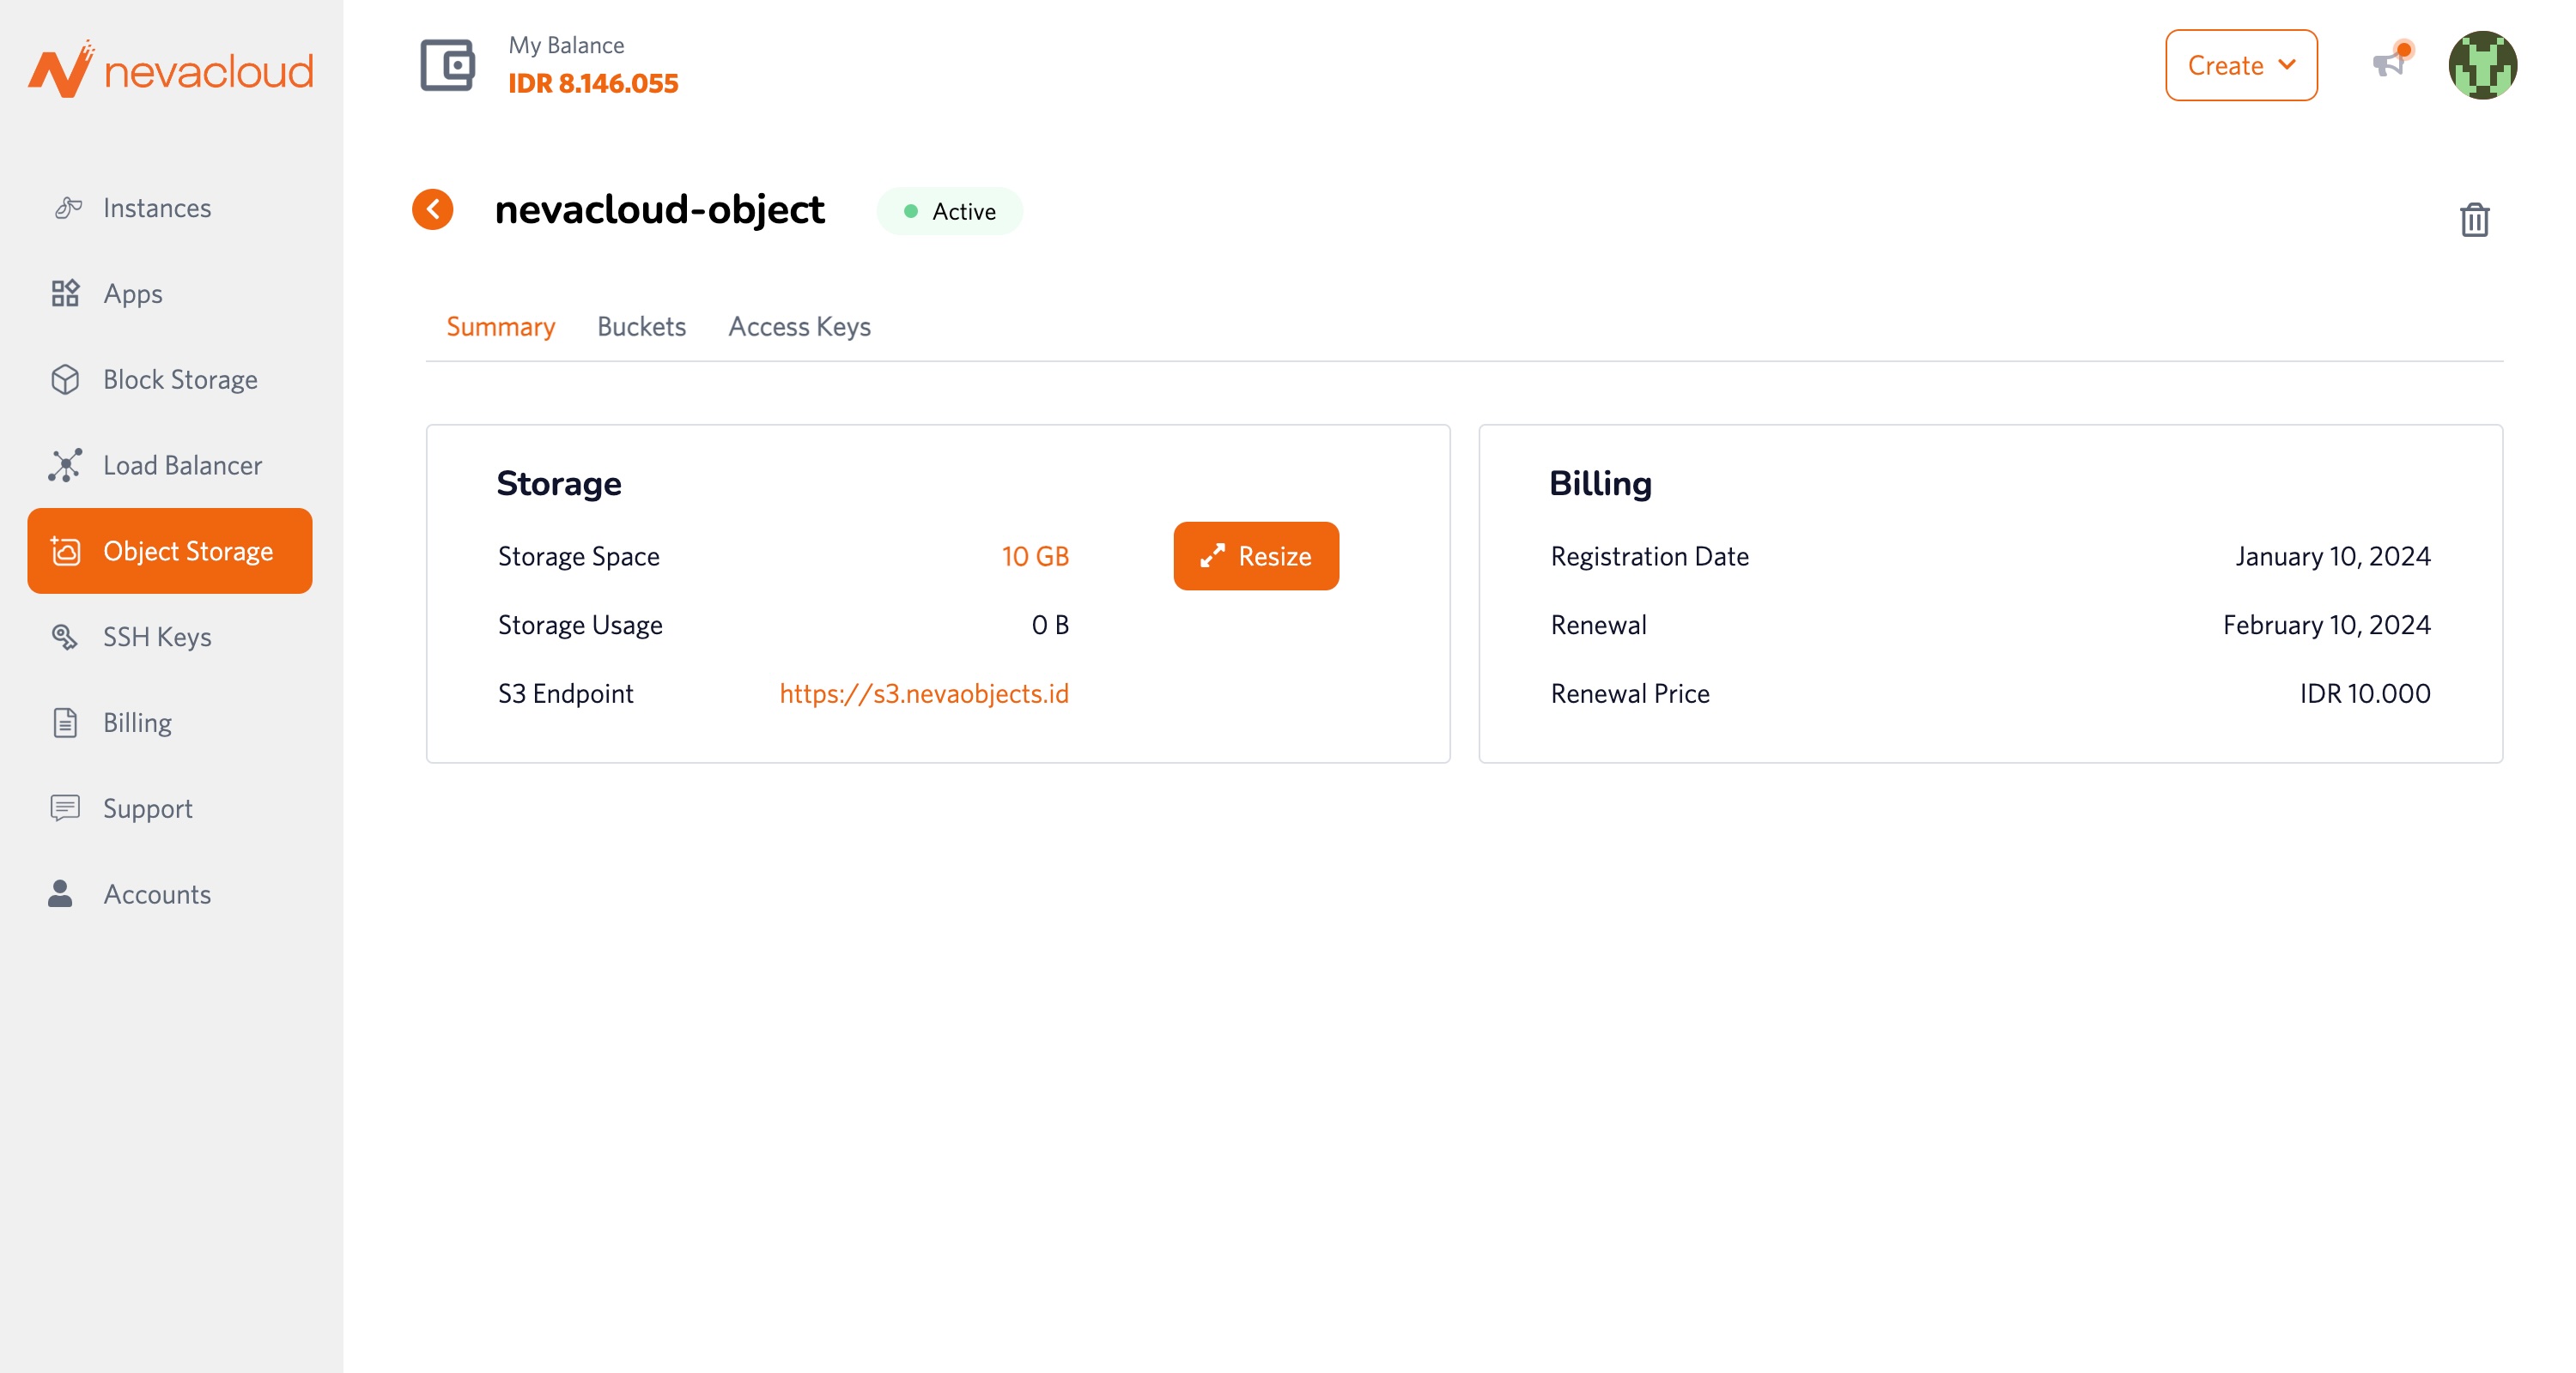This screenshot has width=2576, height=1373.
Task: Go to Billing in sidebar
Action: [x=137, y=723]
